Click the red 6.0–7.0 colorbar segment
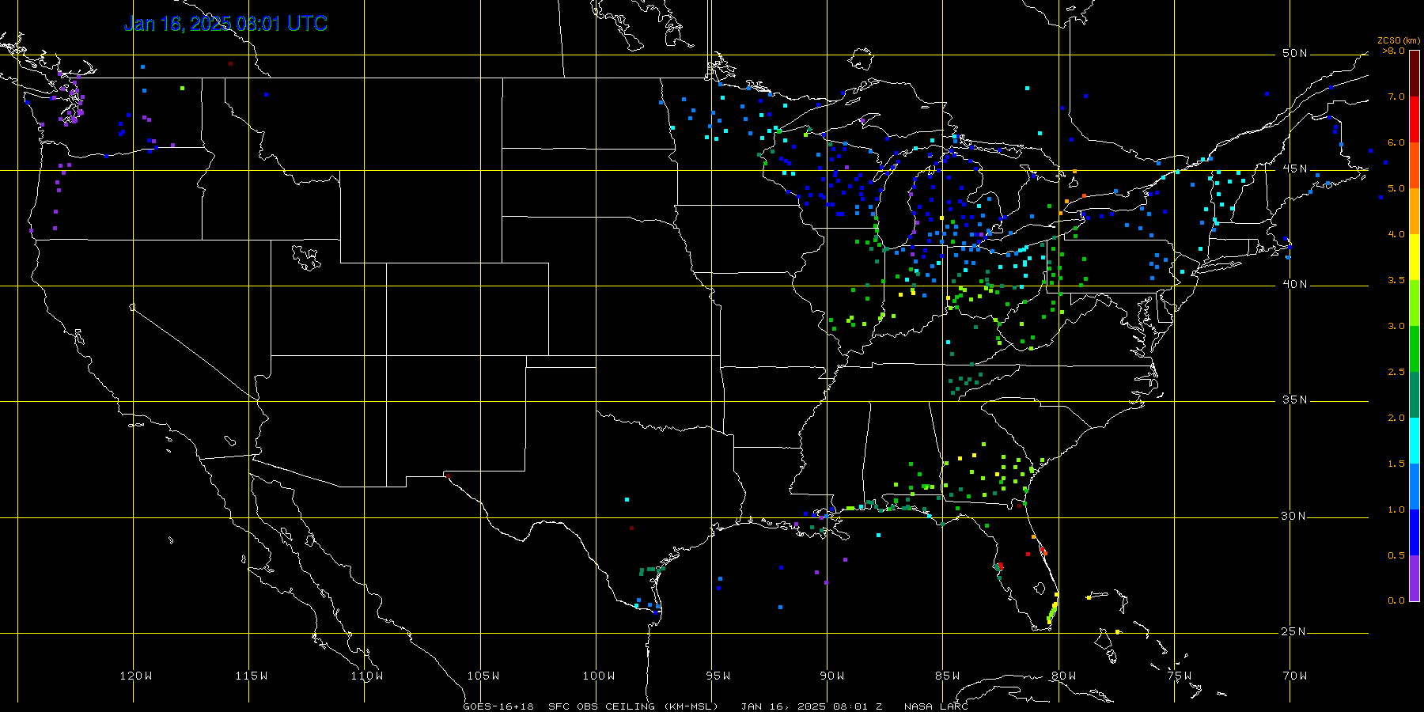 coord(1414,119)
